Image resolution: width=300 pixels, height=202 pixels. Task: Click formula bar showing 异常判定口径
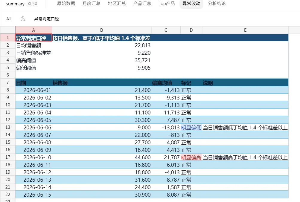(46, 19)
